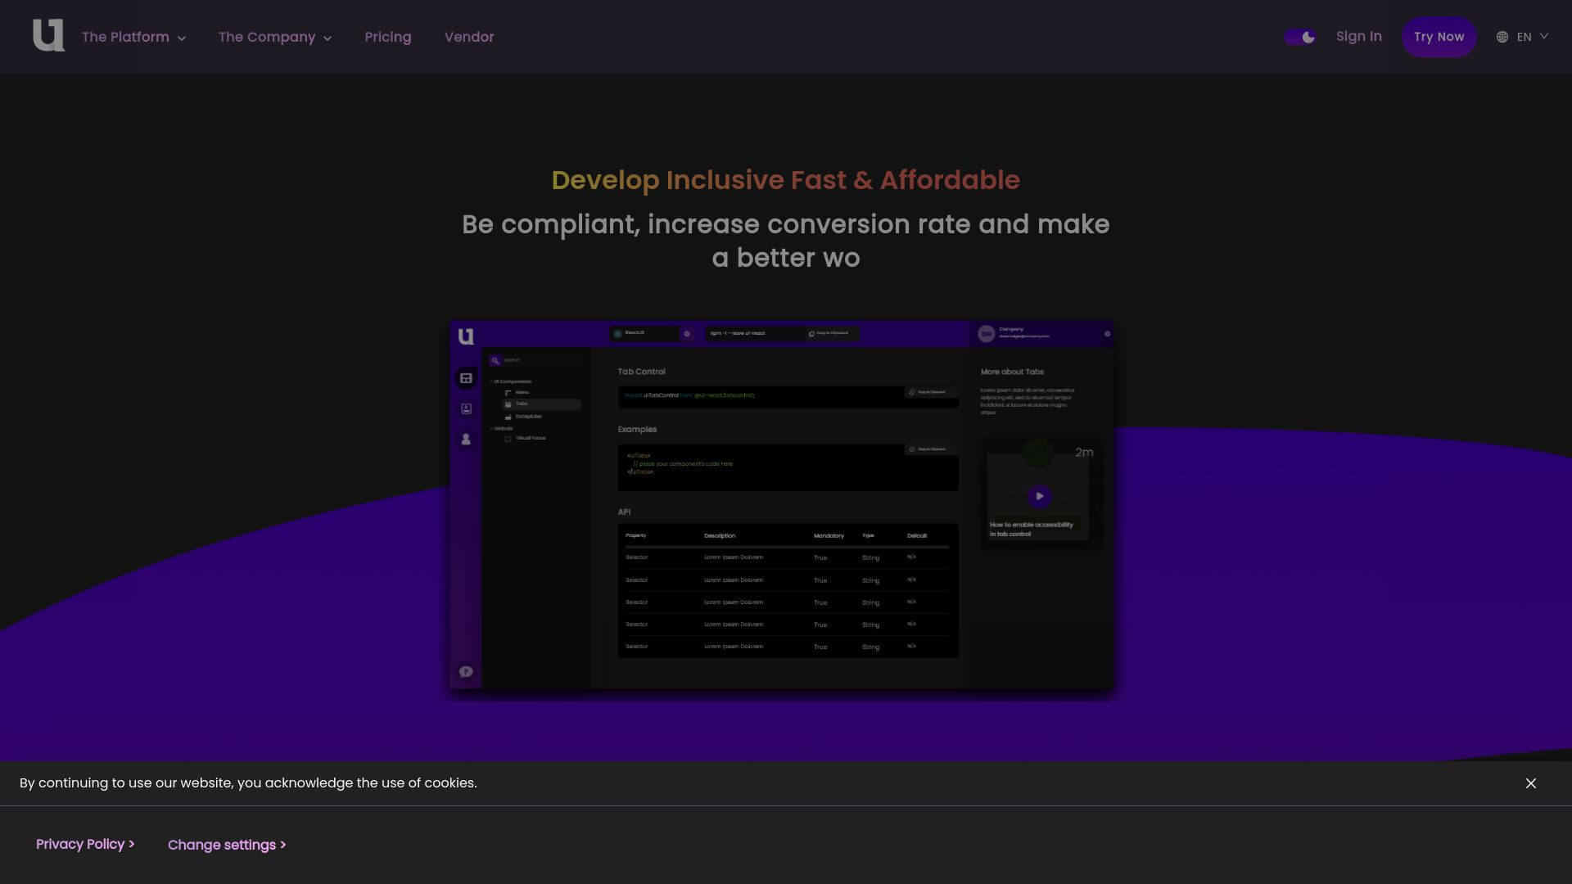Viewport: 1572px width, 884px height.
Task: Click the moon icon on theme switch
Action: pos(1308,37)
